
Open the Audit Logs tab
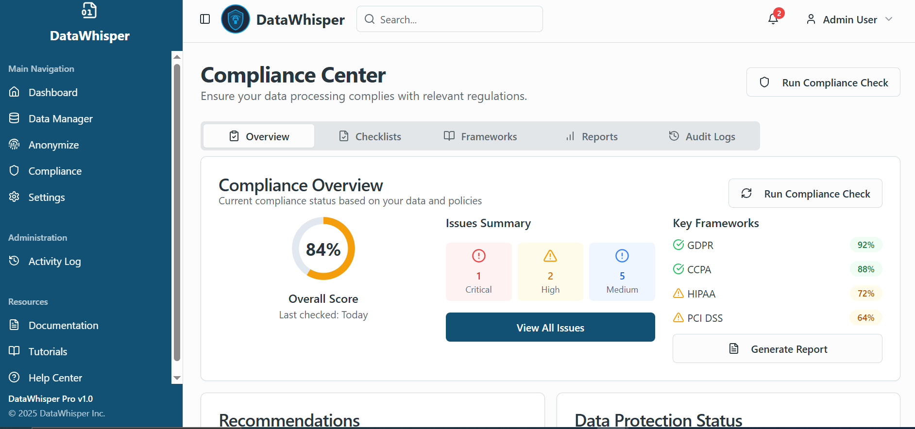(702, 136)
